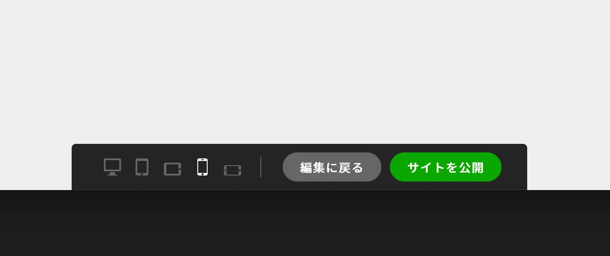
Task: Publish the site using the green button
Action: pos(446,167)
